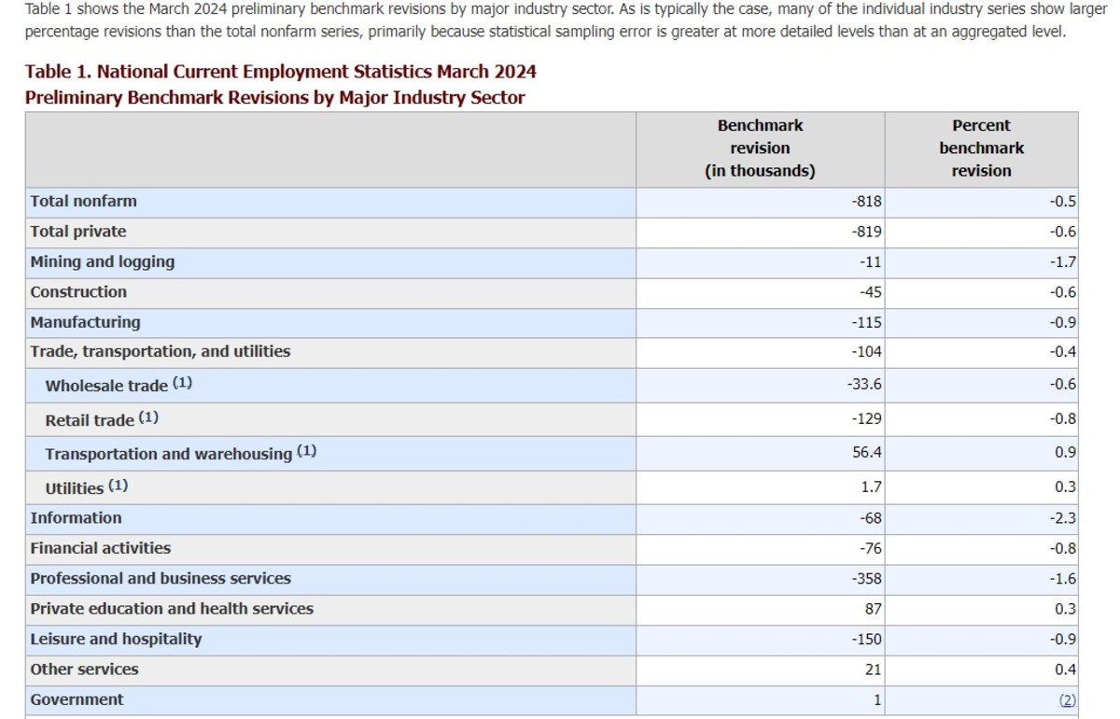Select the Mining and logging row label

103,261
